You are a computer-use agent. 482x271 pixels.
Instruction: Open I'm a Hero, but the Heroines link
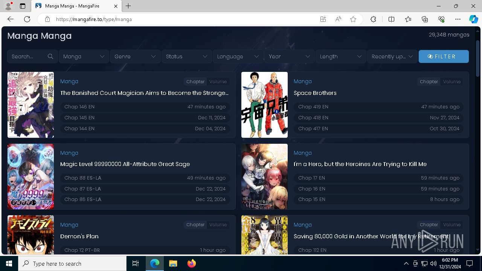pos(360,164)
